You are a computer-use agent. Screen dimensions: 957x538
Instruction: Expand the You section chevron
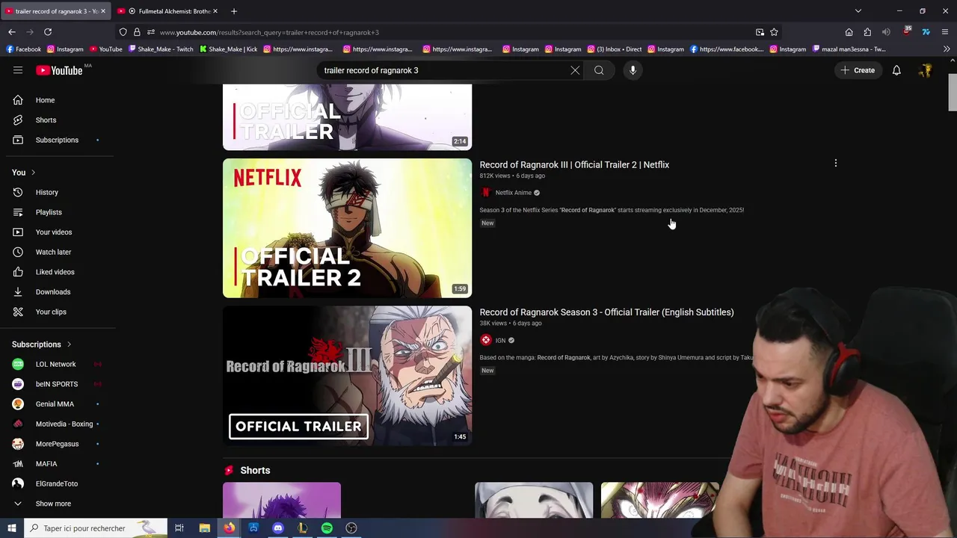(33, 173)
